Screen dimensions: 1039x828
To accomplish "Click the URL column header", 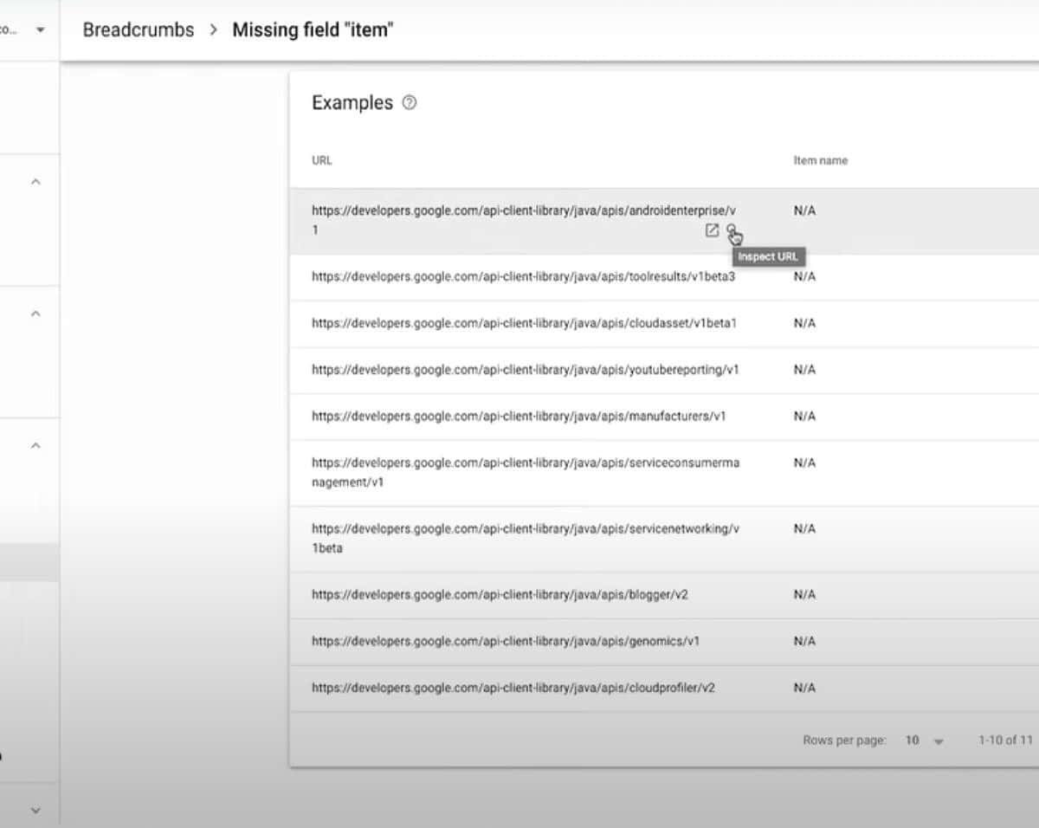I will tap(321, 160).
